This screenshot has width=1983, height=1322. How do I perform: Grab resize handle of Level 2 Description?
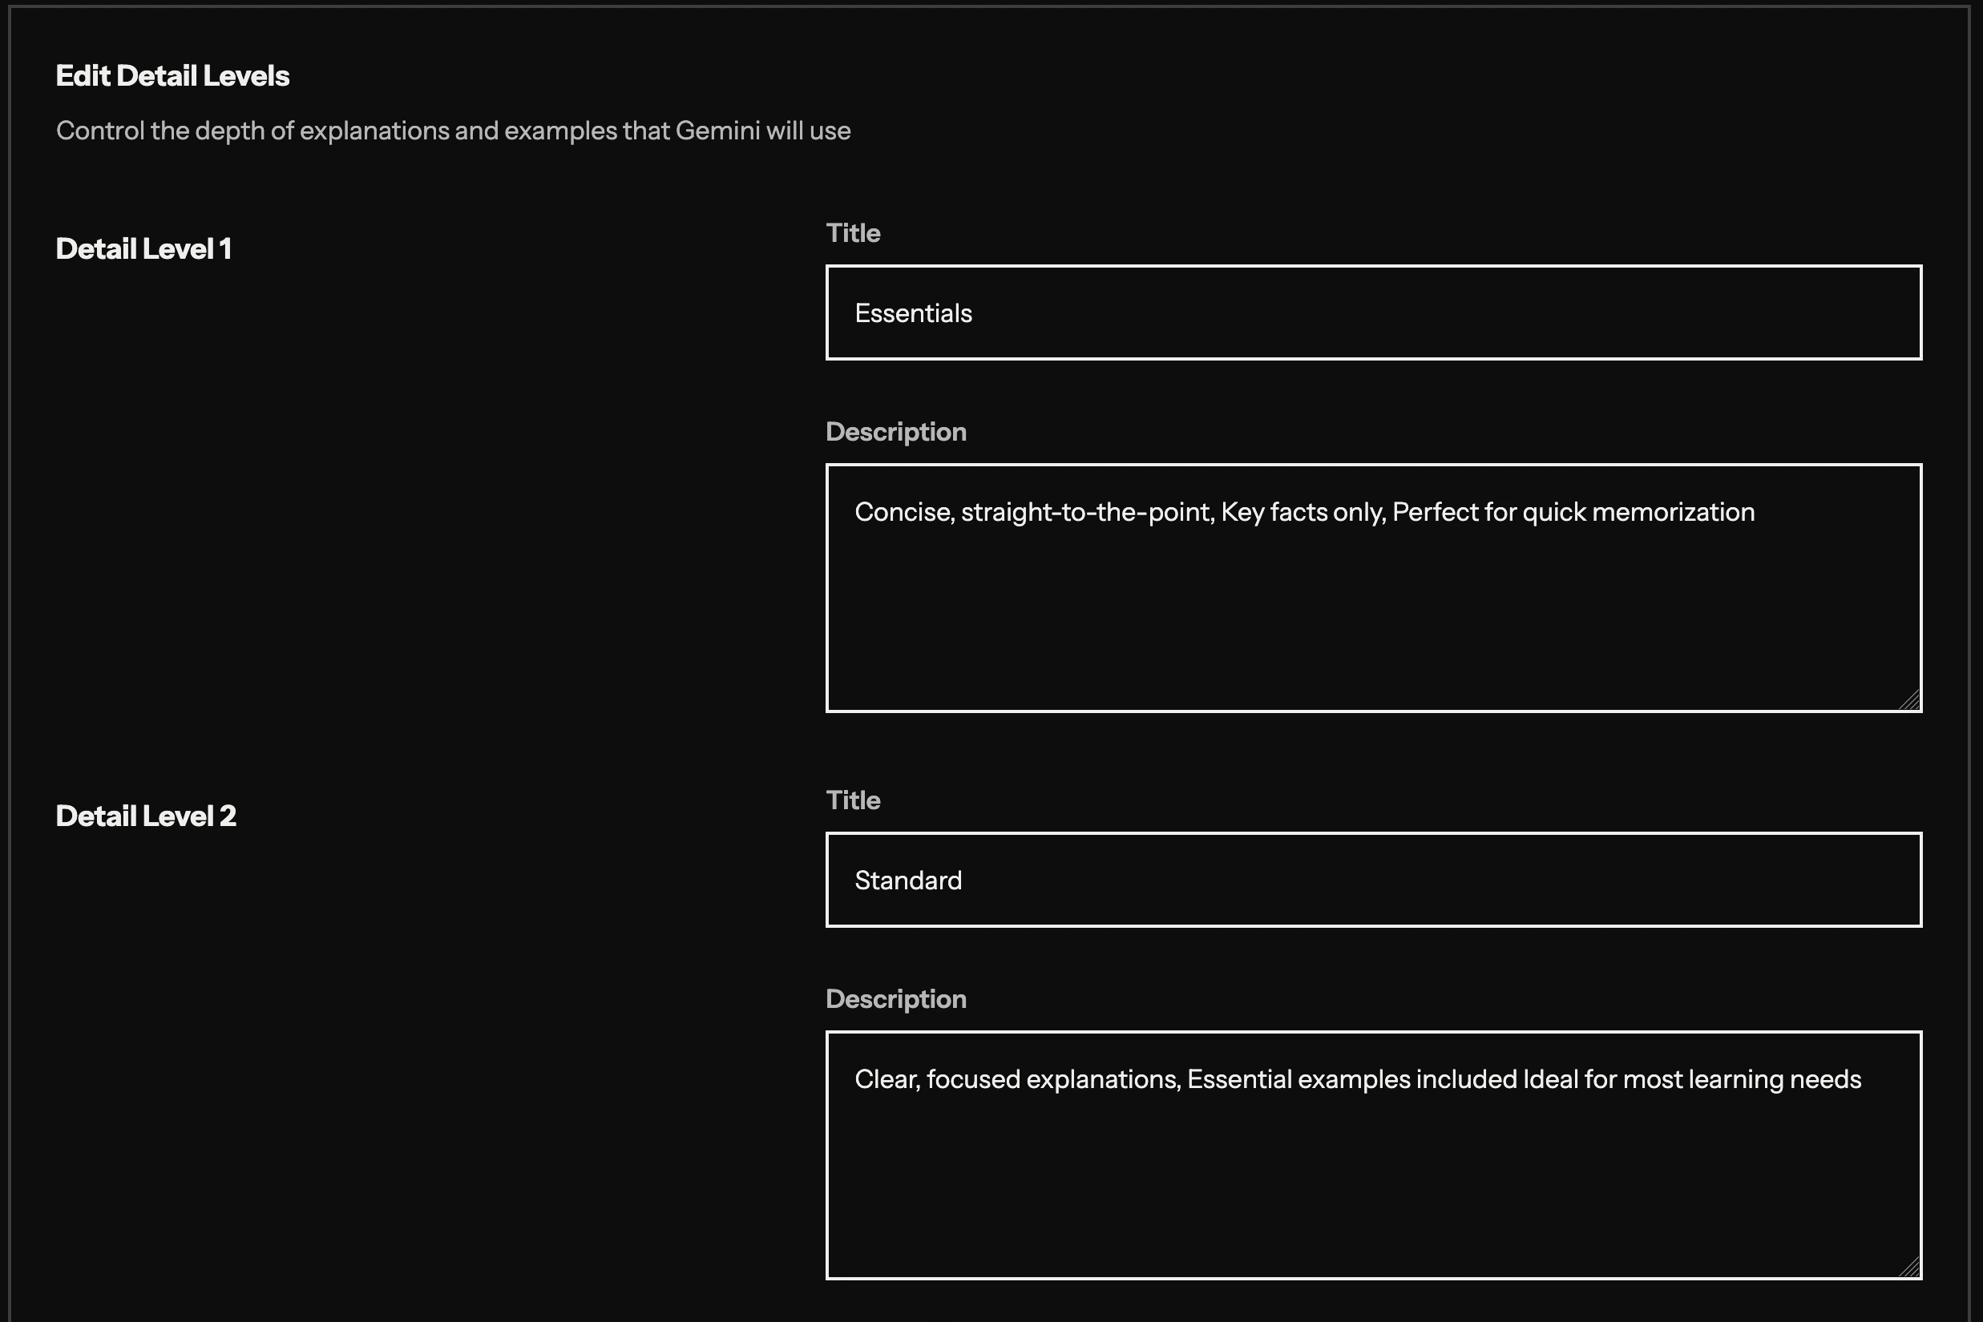click(1909, 1268)
